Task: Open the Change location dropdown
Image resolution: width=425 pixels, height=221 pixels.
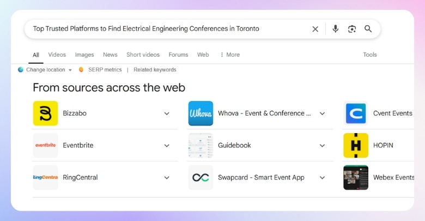Action: 49,70
